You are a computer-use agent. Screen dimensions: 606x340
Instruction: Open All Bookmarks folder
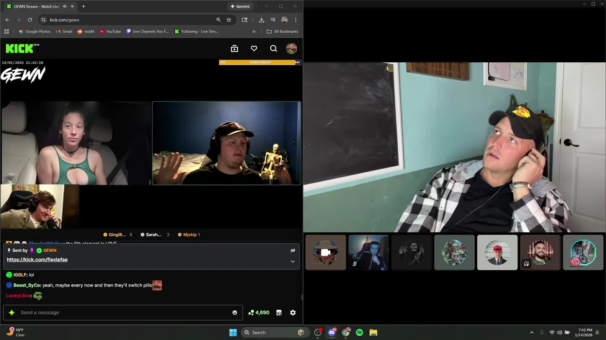[x=282, y=32]
